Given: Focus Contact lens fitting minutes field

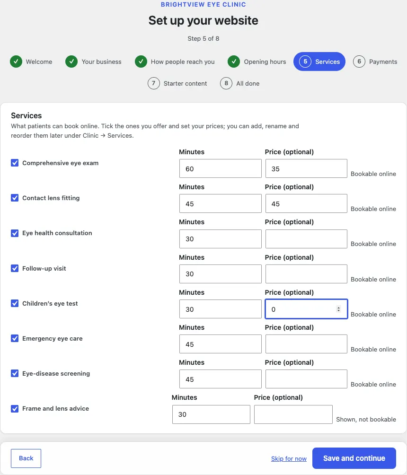Looking at the screenshot, I should (221, 203).
